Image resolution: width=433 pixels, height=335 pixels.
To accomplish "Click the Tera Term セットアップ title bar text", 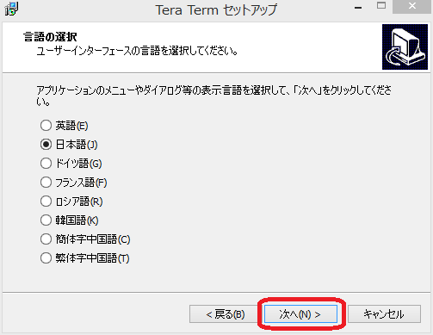I will tap(216, 10).
